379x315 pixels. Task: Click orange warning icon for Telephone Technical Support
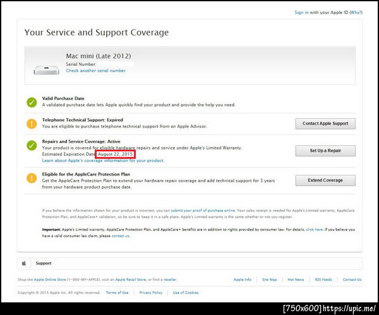point(32,124)
